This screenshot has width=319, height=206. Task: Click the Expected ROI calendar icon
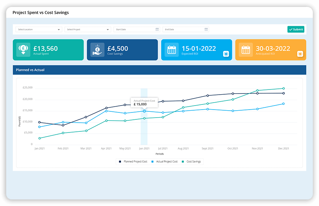(172, 49)
